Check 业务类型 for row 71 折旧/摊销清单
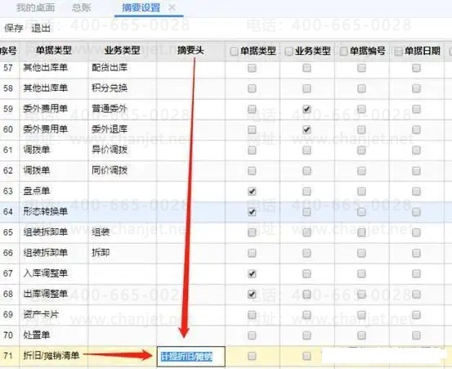The height and width of the screenshot is (369, 452). pos(307,356)
